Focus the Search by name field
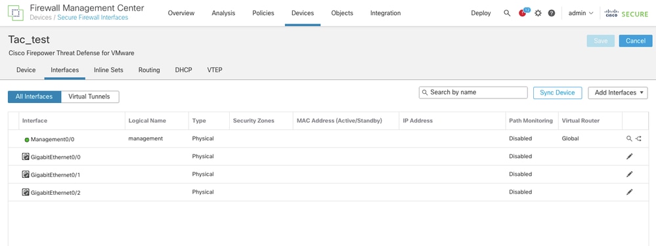Image resolution: width=656 pixels, height=246 pixels. (473, 92)
